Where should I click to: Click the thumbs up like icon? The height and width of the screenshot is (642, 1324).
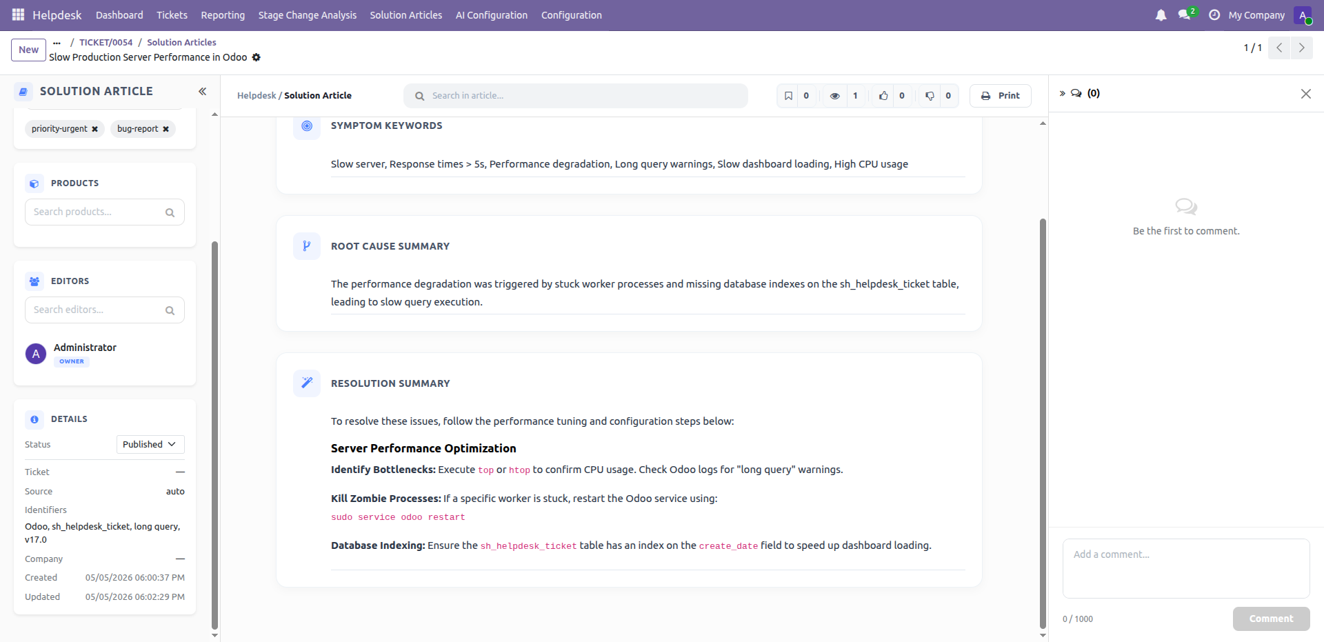(883, 96)
